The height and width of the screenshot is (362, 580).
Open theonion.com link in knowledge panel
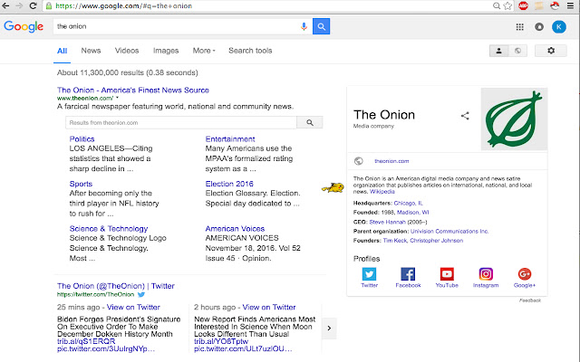(x=391, y=161)
